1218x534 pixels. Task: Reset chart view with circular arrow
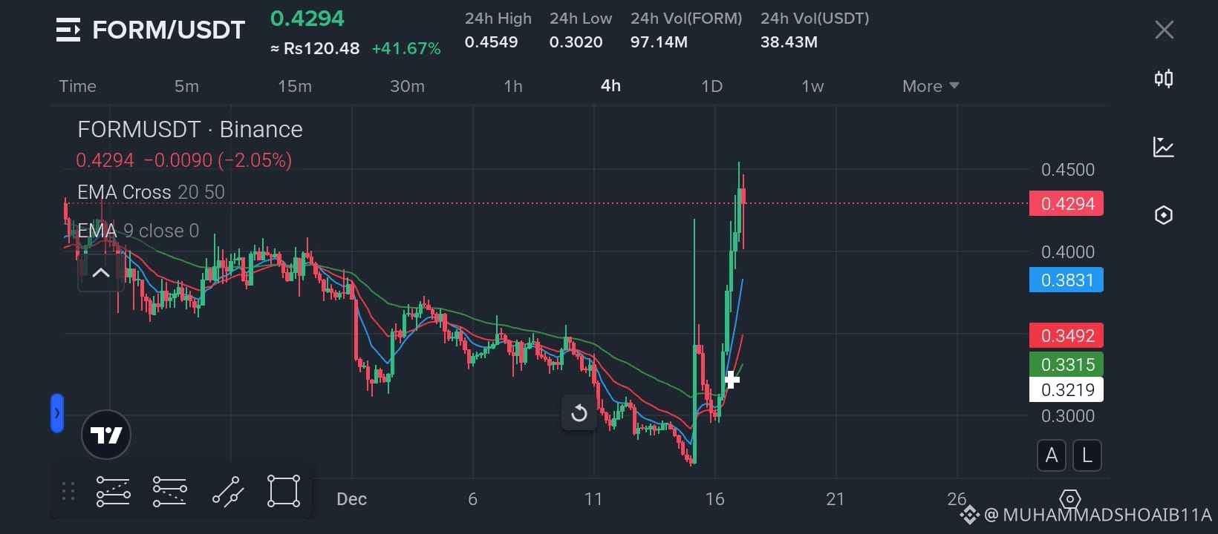pyautogui.click(x=579, y=413)
